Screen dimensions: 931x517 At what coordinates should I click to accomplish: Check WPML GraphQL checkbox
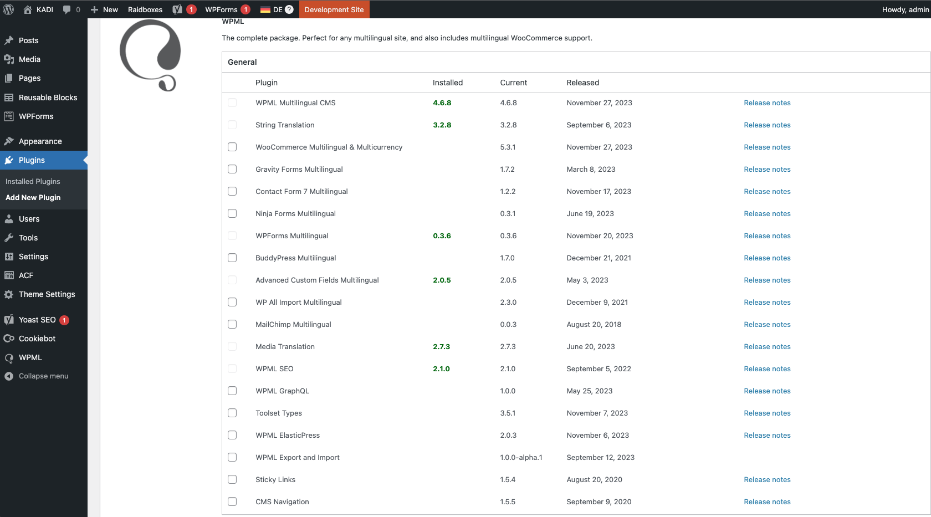tap(232, 391)
